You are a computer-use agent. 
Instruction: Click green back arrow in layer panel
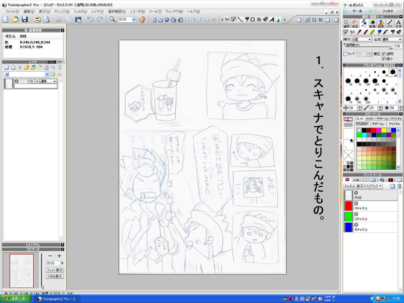click(53, 74)
